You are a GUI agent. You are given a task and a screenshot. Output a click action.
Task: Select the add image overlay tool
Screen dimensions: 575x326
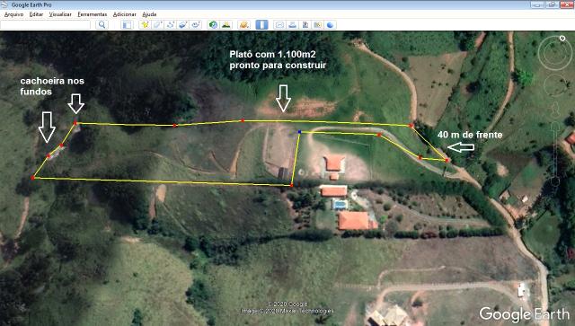(x=183, y=24)
